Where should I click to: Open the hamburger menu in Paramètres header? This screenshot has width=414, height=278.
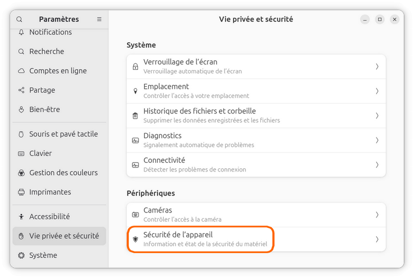(99, 19)
